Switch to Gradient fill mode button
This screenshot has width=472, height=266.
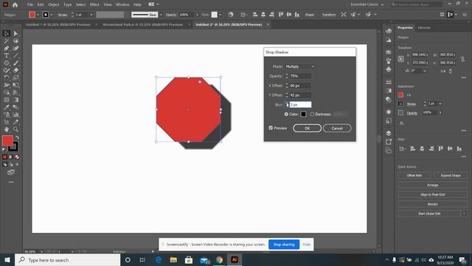pyautogui.click(x=11, y=157)
